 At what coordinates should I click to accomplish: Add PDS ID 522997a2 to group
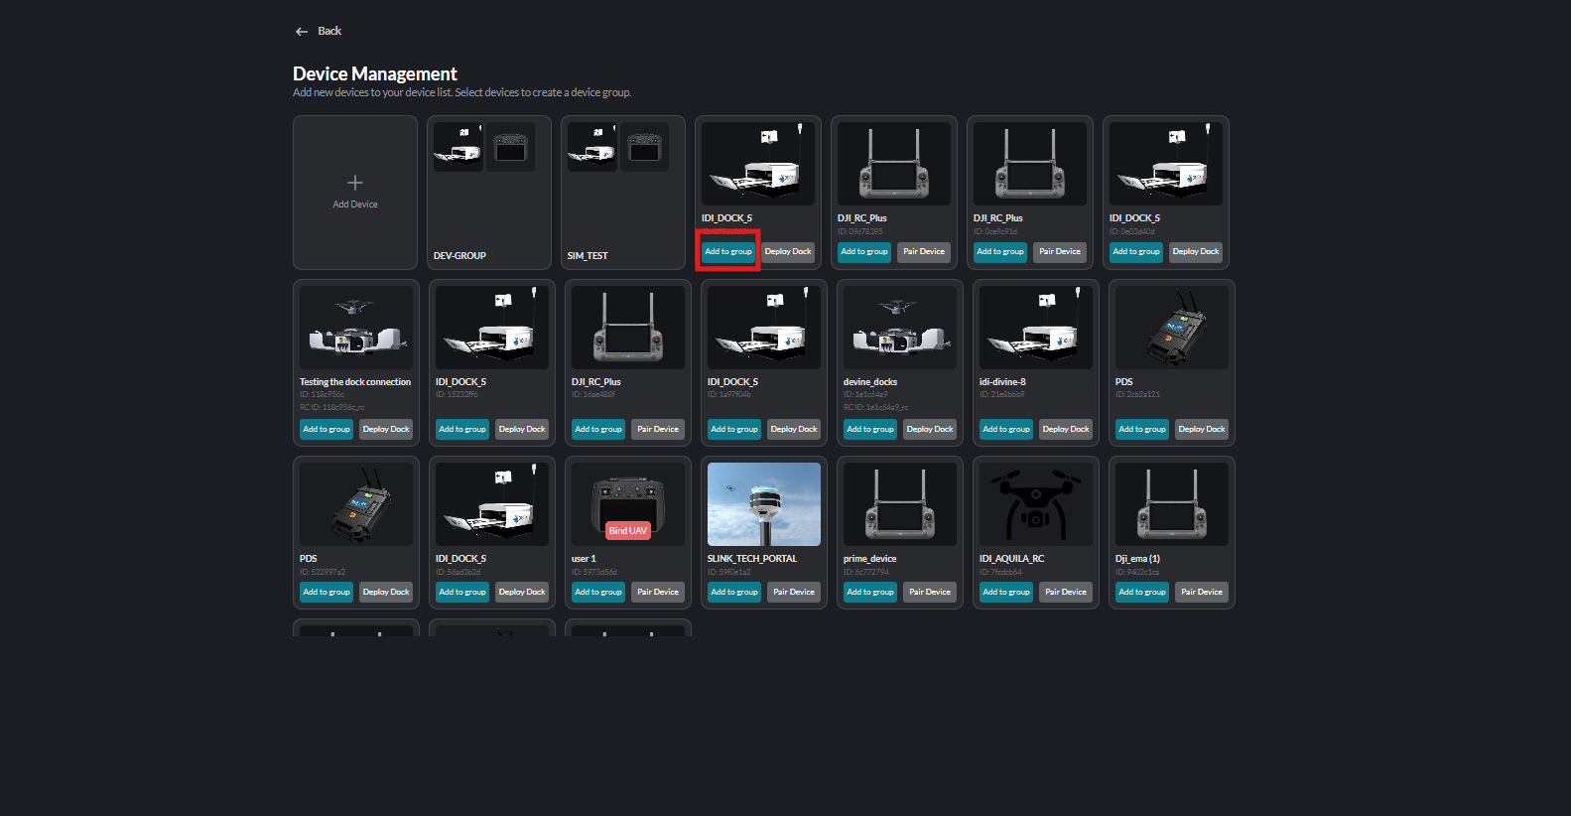click(x=327, y=593)
